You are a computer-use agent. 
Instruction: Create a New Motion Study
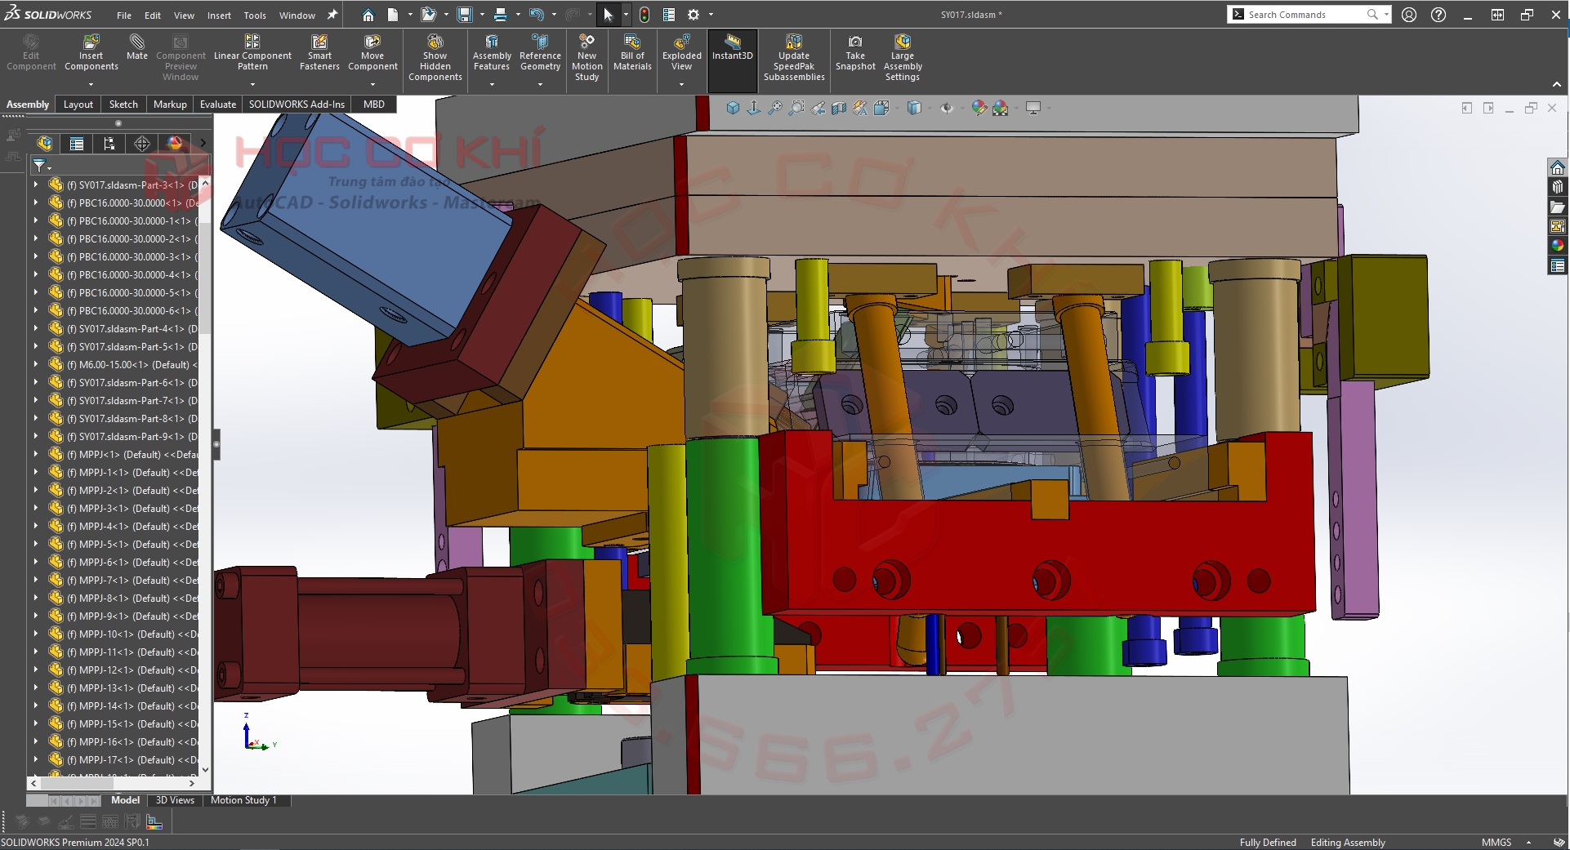pyautogui.click(x=587, y=57)
